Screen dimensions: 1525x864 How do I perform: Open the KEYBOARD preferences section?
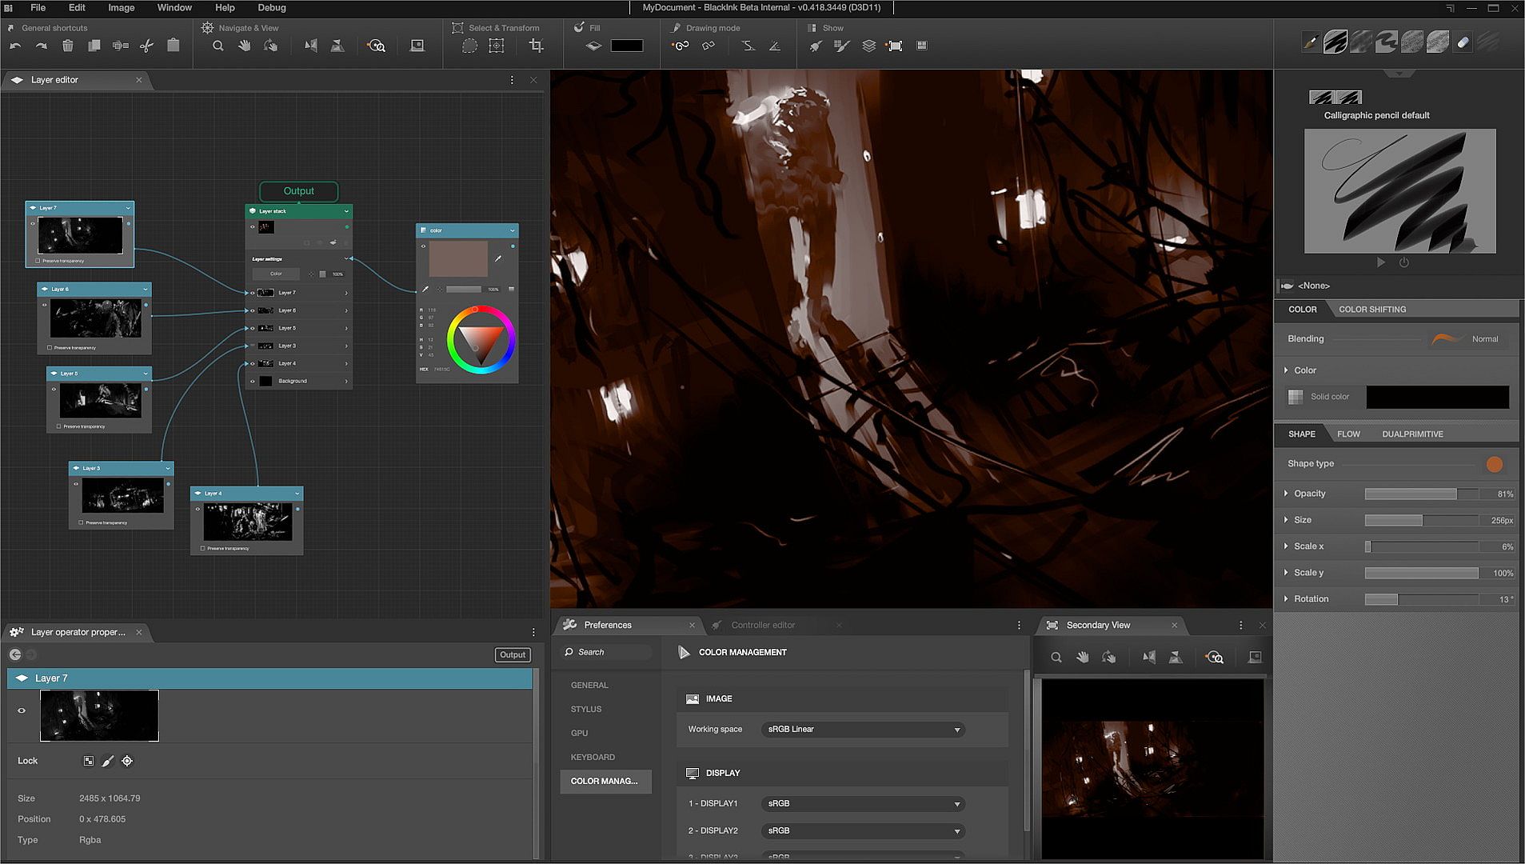pyautogui.click(x=593, y=758)
